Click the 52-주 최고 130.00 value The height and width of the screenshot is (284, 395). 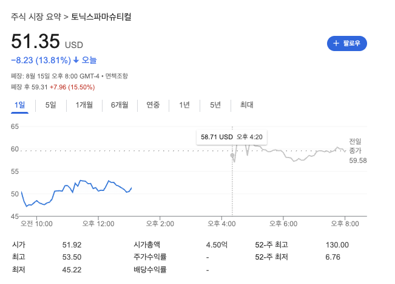coord(337,244)
